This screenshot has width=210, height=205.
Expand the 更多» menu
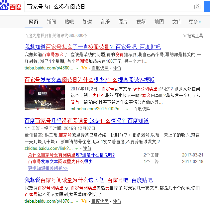pos(195,22)
